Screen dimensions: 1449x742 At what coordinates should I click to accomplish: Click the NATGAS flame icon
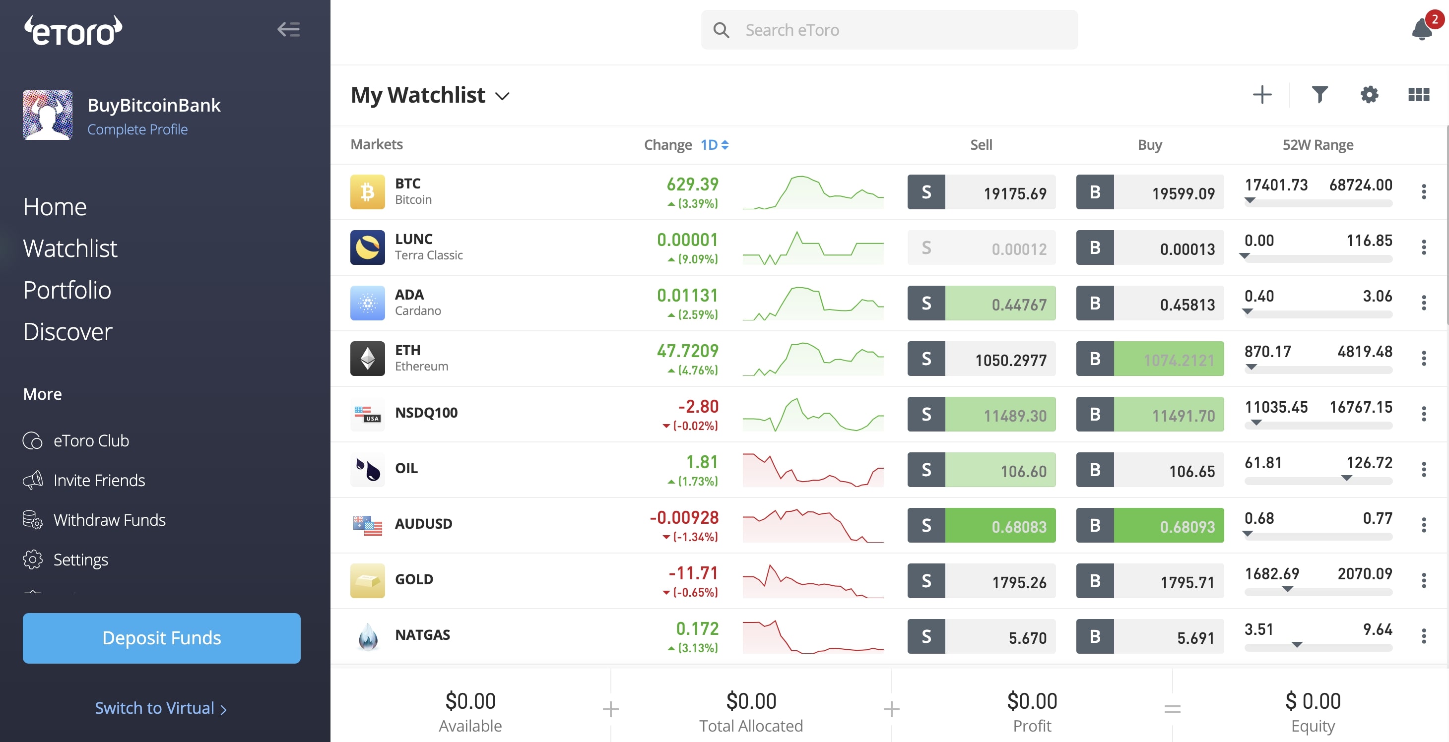pyautogui.click(x=367, y=636)
